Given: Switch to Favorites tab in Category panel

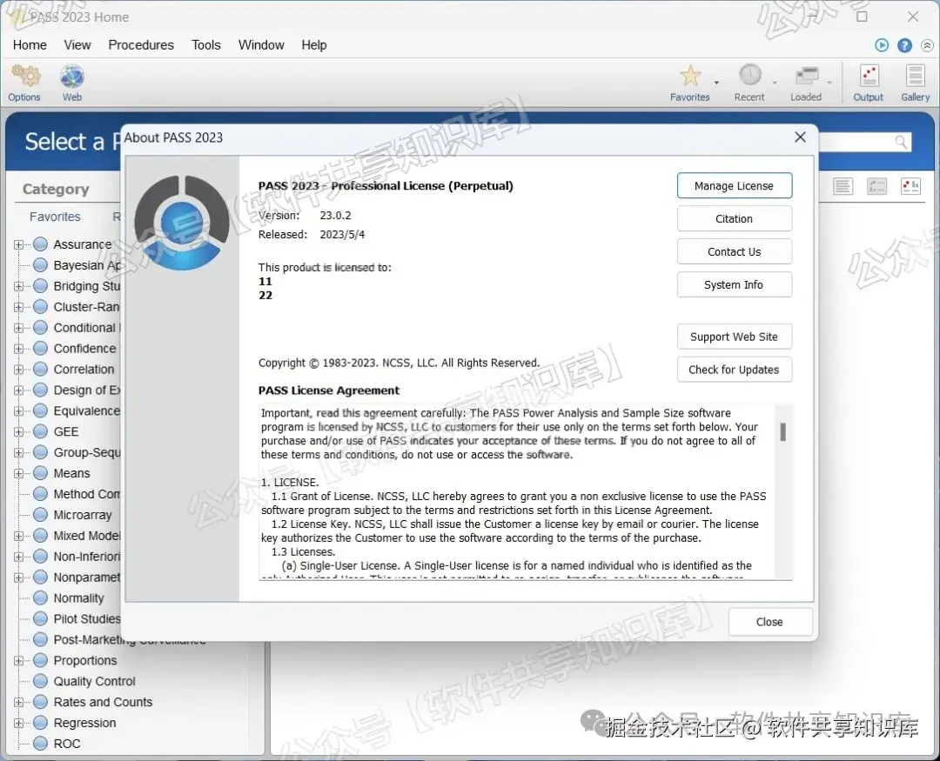Looking at the screenshot, I should coord(55,217).
